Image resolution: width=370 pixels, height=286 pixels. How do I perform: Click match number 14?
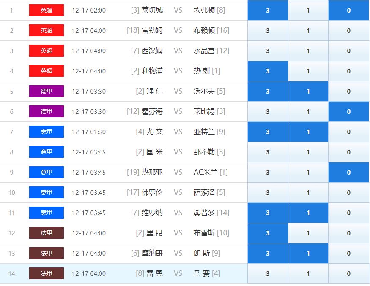coord(11,273)
